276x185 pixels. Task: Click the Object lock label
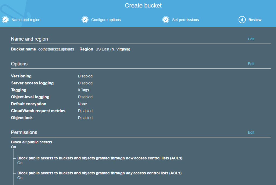22,118
